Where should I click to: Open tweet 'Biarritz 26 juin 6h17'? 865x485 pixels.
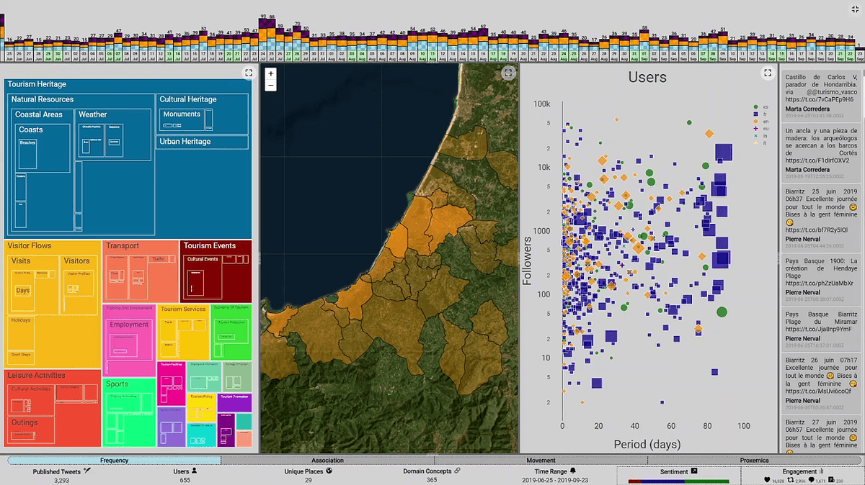coord(822,384)
